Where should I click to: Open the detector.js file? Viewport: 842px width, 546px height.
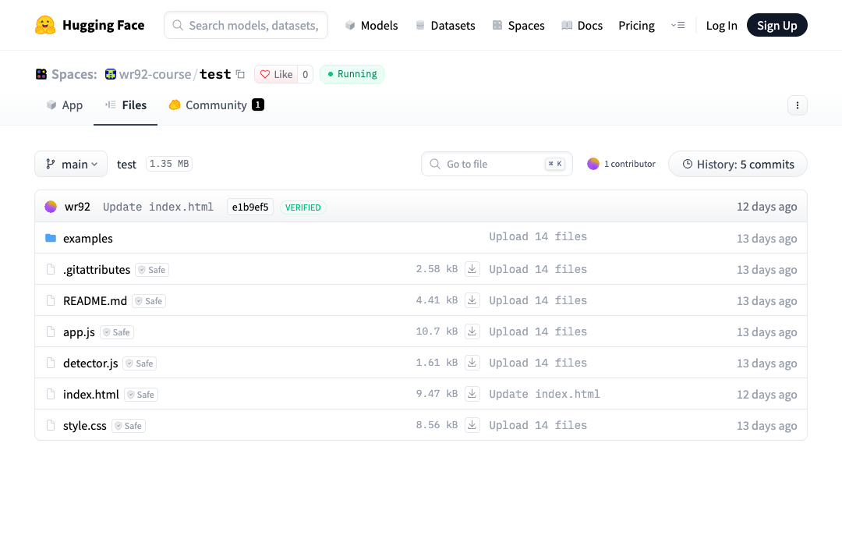90,363
